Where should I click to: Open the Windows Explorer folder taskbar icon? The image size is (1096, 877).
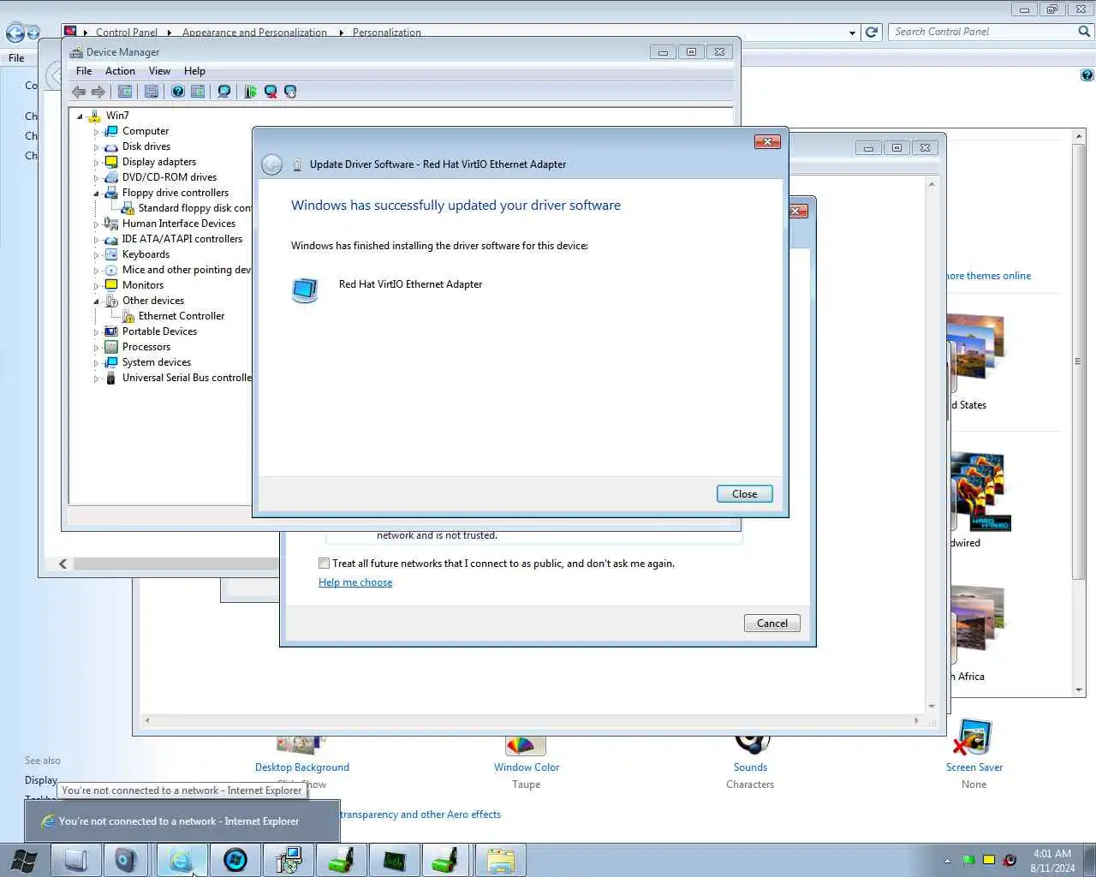coord(500,860)
